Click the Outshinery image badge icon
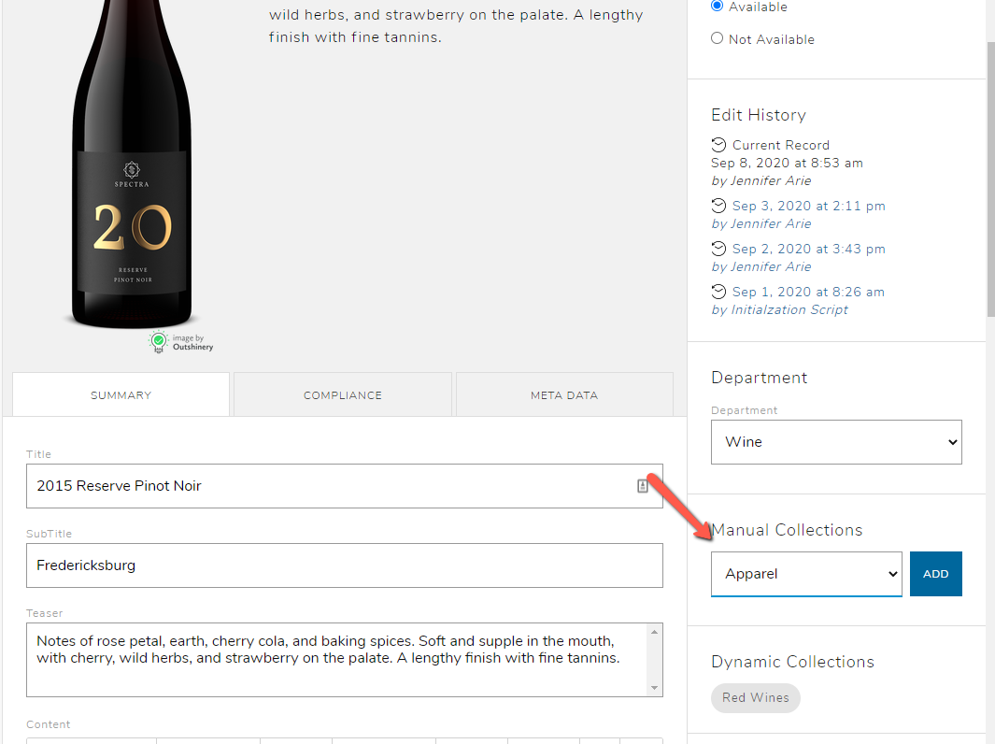 (158, 341)
